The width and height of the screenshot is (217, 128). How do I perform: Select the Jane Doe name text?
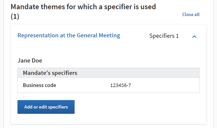30,61
